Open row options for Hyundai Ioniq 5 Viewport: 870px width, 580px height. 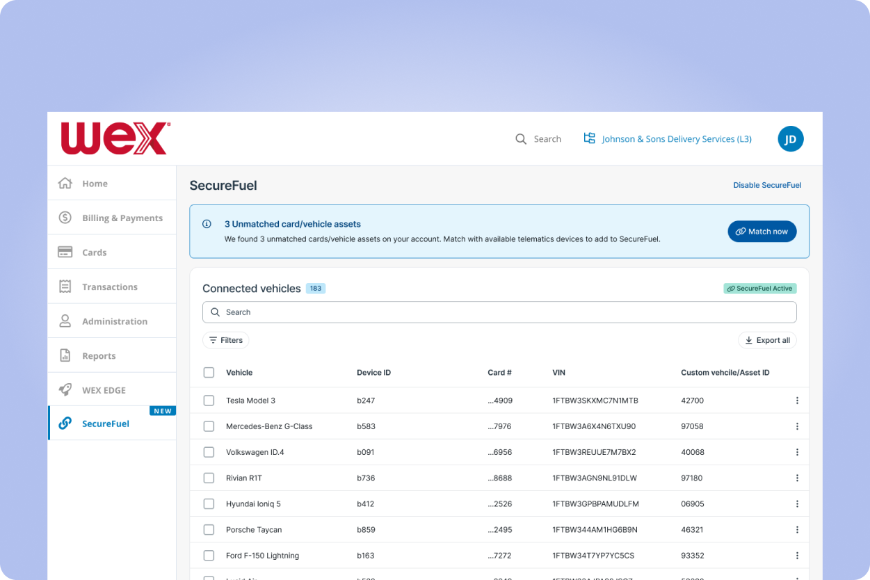pyautogui.click(x=797, y=504)
